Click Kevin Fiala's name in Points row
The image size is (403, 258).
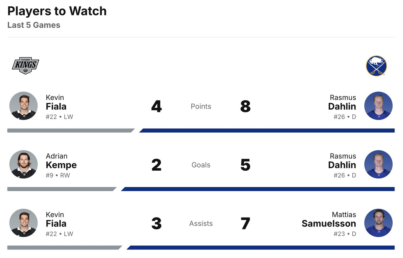click(x=56, y=102)
